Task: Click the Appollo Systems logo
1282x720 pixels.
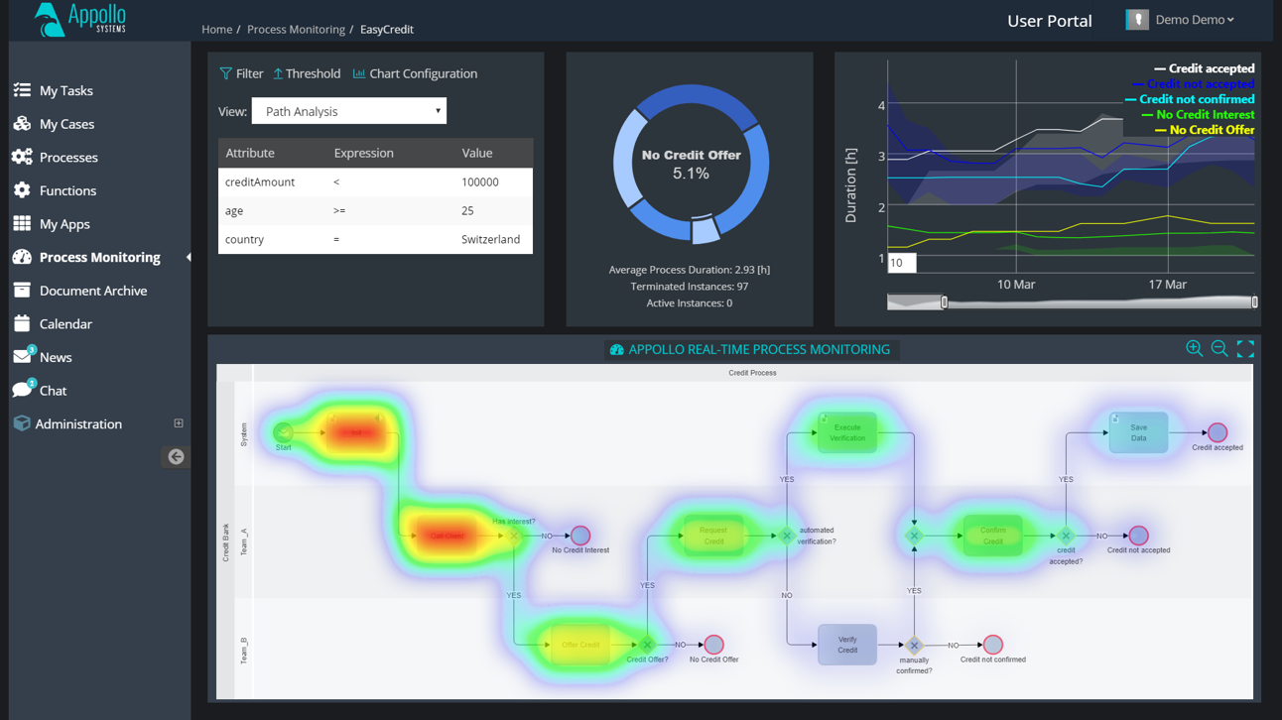Action: pos(80,20)
